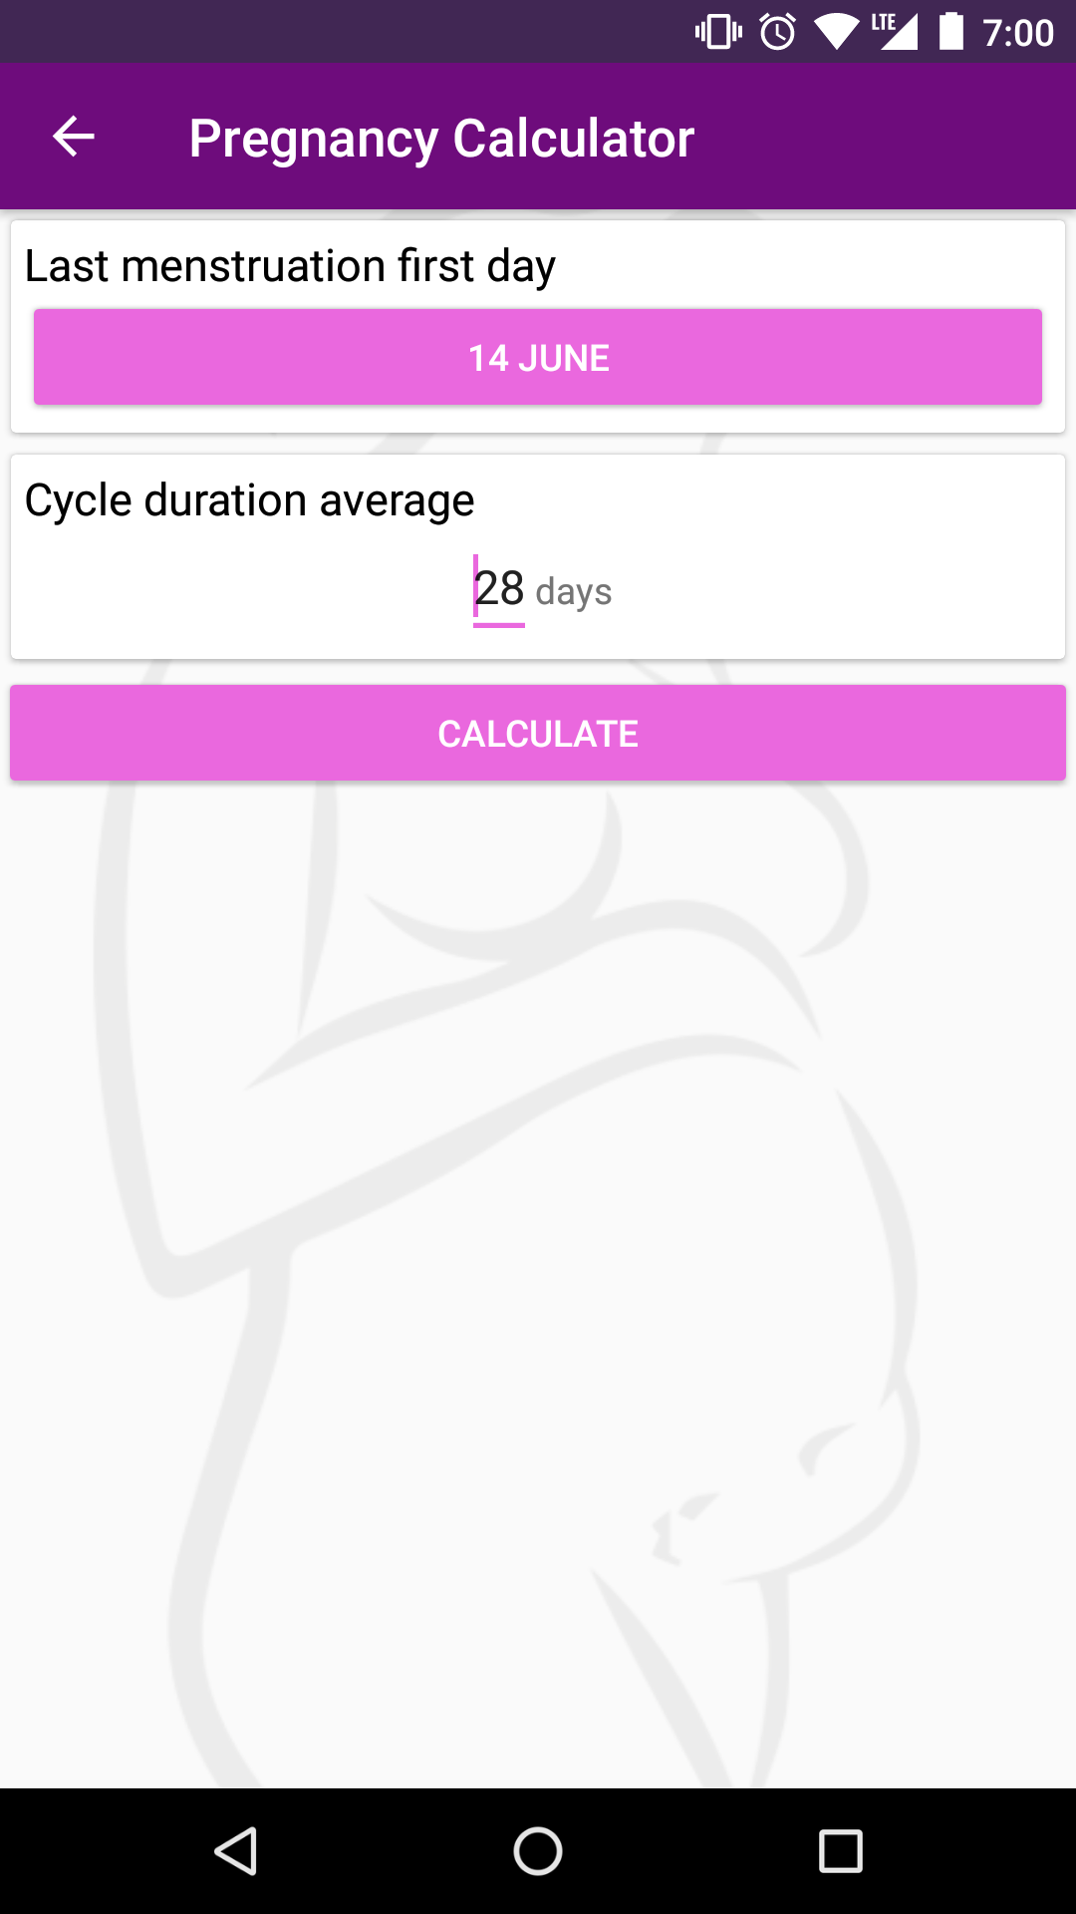Tap the LTE cellular signal icon
The height and width of the screenshot is (1914, 1076).
point(895,32)
